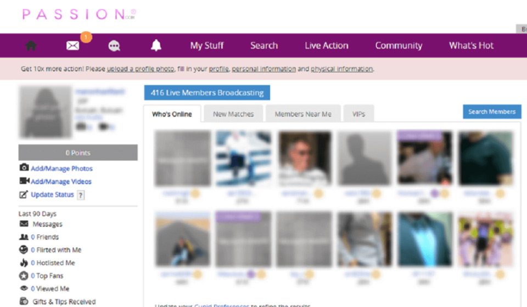Open the man with sunglasses member thumbnail
The width and height of the screenshot is (527, 307).
pos(304,158)
